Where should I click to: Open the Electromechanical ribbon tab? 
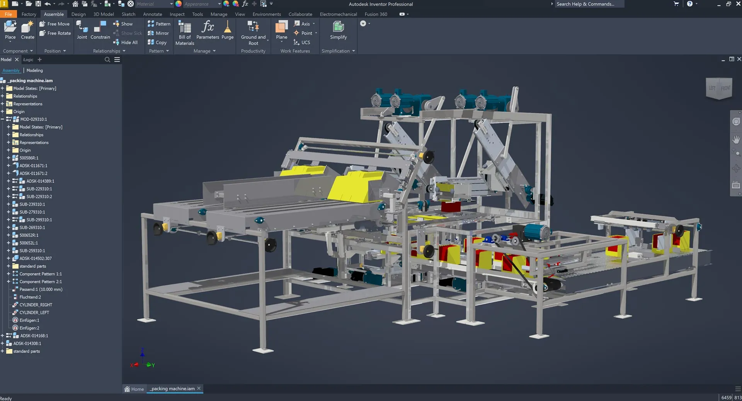[338, 14]
